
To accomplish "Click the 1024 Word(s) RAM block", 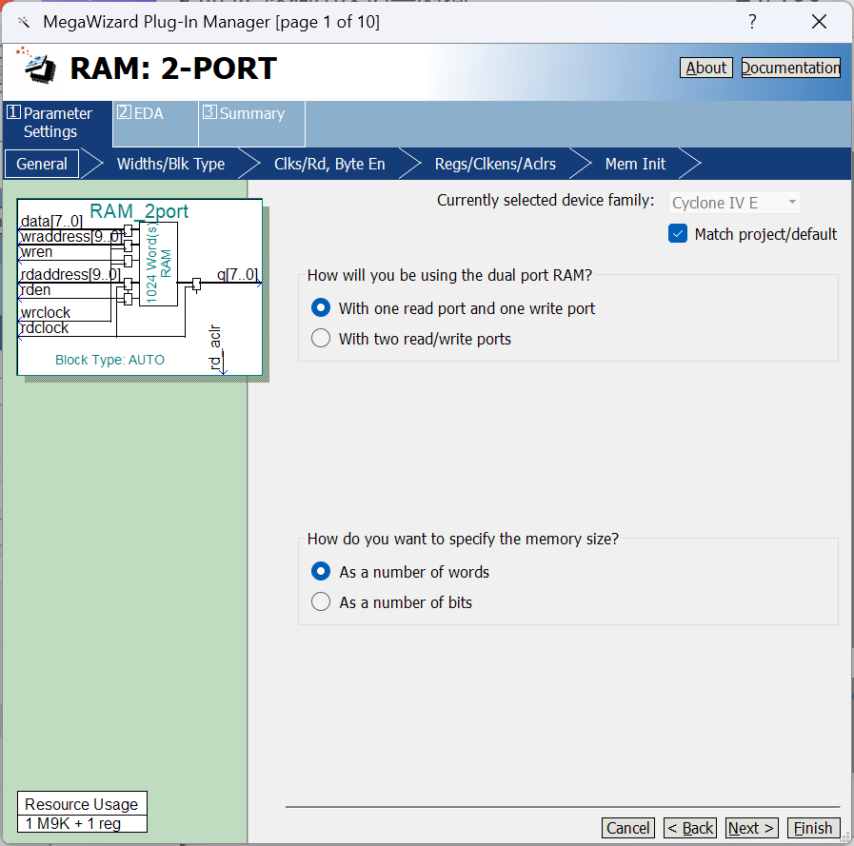I will click(x=158, y=264).
